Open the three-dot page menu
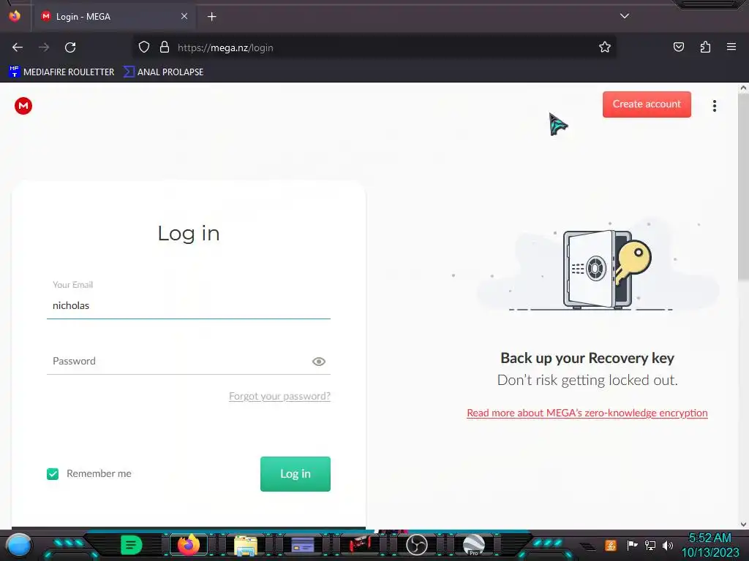 [714, 106]
